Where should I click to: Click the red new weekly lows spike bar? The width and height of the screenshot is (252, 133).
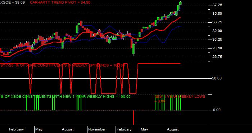(134, 118)
